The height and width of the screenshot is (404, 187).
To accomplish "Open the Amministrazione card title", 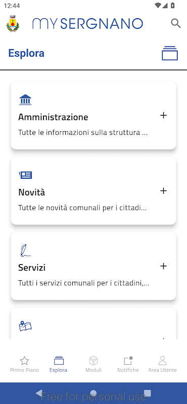I will pos(53,117).
